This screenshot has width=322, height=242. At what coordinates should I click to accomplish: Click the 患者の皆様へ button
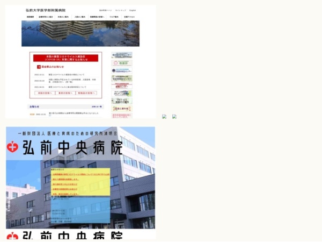[x=65, y=93]
